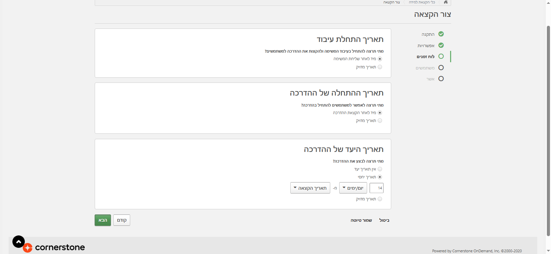This screenshot has height=254, width=551.
Task: Click the page's vertical scrollbar
Action: pyautogui.click(x=548, y=131)
